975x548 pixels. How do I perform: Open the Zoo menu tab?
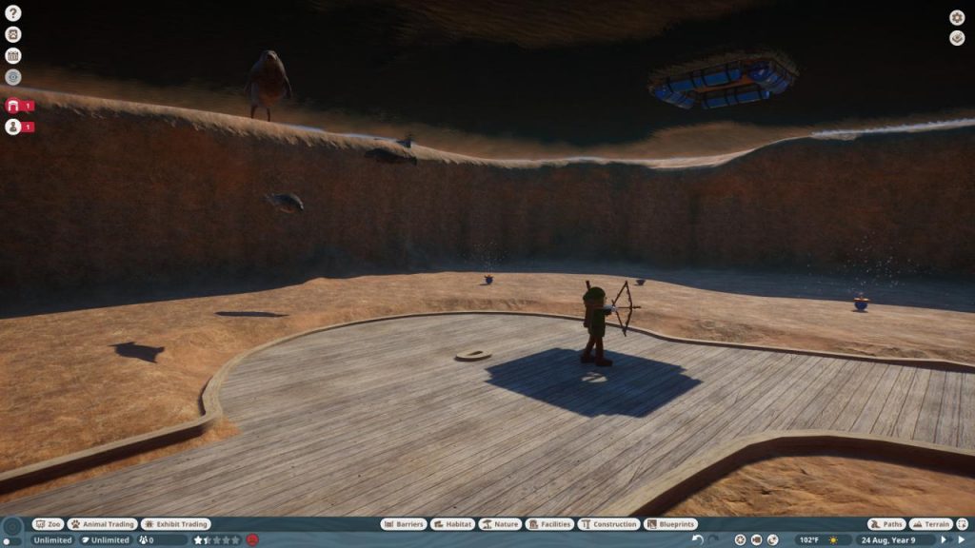tap(48, 524)
